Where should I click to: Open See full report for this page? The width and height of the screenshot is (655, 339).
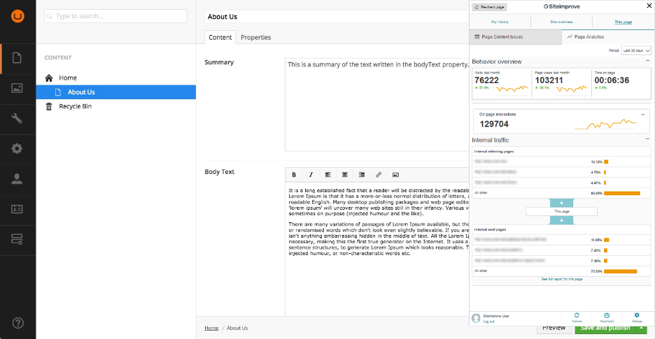pyautogui.click(x=561, y=279)
